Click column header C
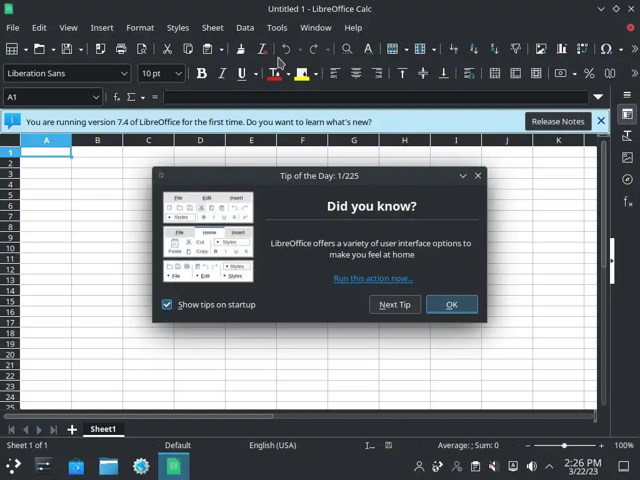This screenshot has width=640, height=480. point(149,141)
